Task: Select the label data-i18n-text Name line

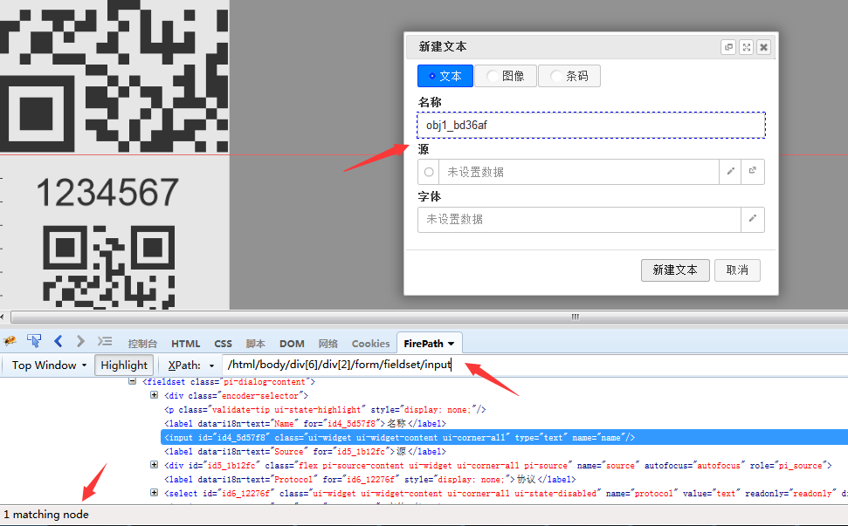Action: coord(305,423)
